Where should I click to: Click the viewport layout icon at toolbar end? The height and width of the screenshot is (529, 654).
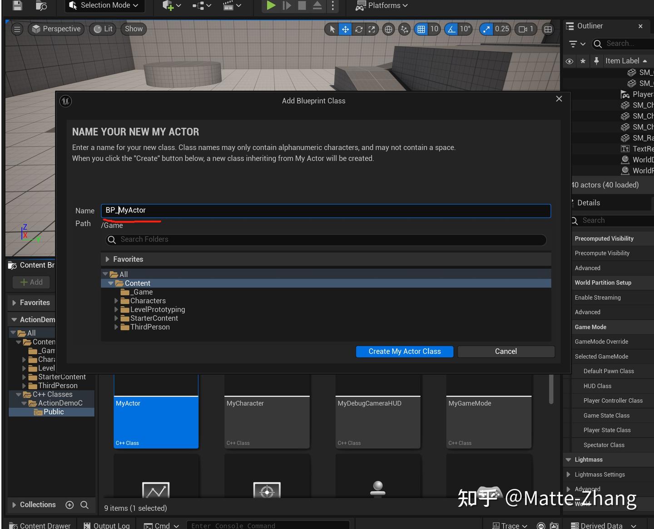pos(548,29)
